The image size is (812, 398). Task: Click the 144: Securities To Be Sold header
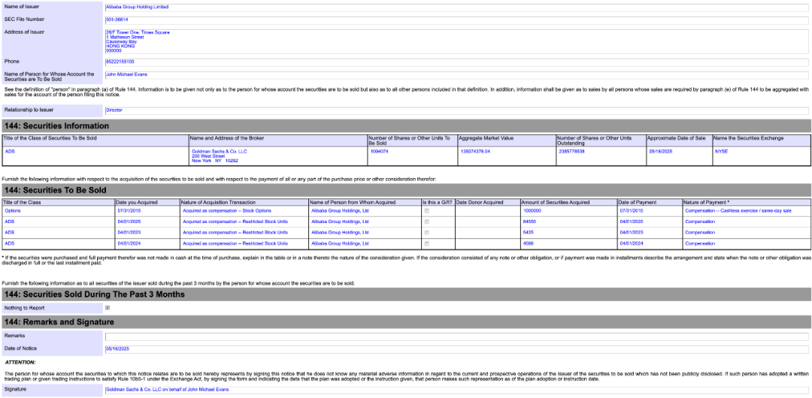click(406, 190)
